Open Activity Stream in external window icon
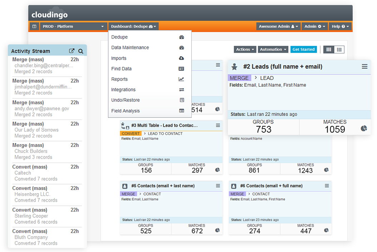The width and height of the screenshot is (377, 252). click(x=72, y=51)
